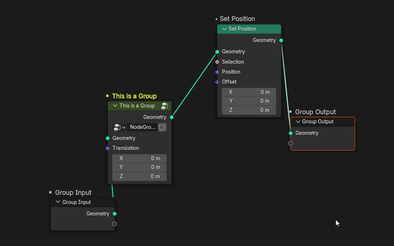This screenshot has height=246, width=394.
Task: Click Offset Z value field
Action: [249, 110]
